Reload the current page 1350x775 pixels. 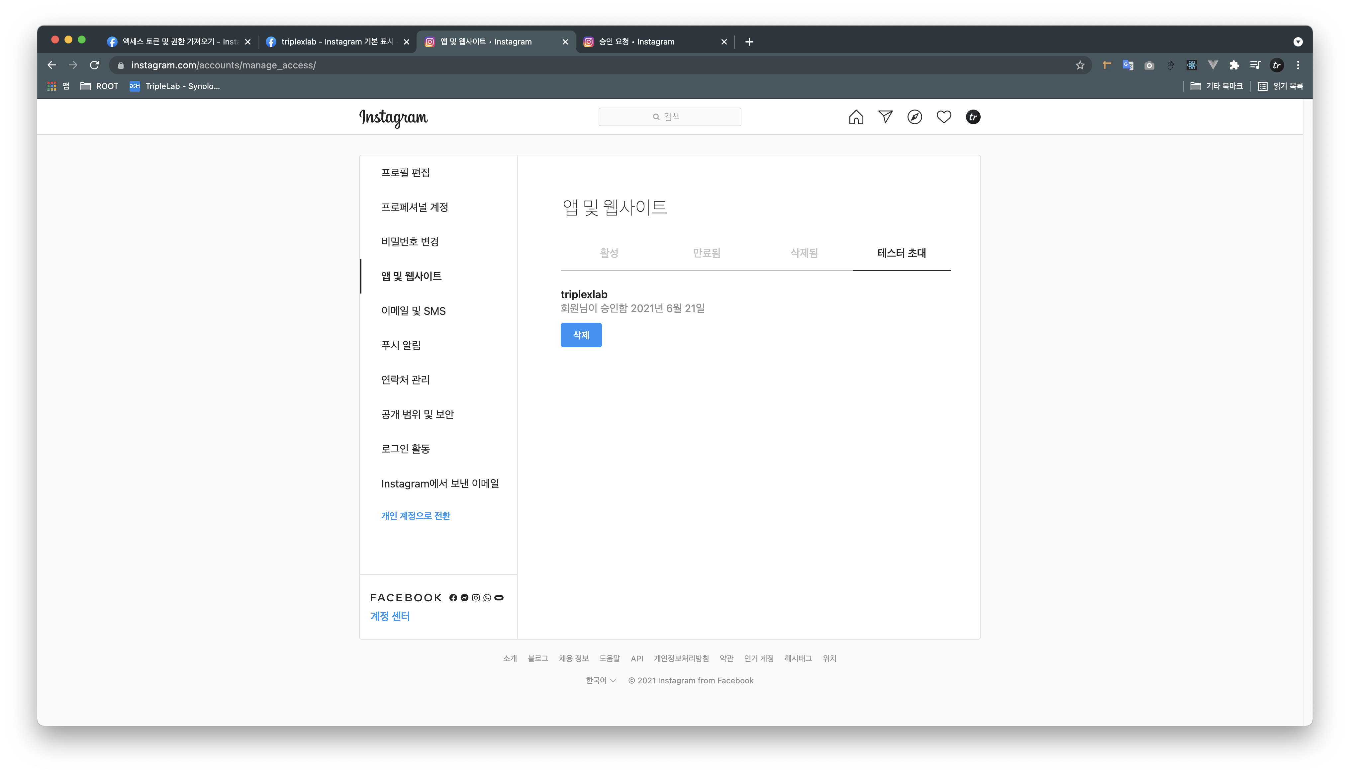[95, 65]
